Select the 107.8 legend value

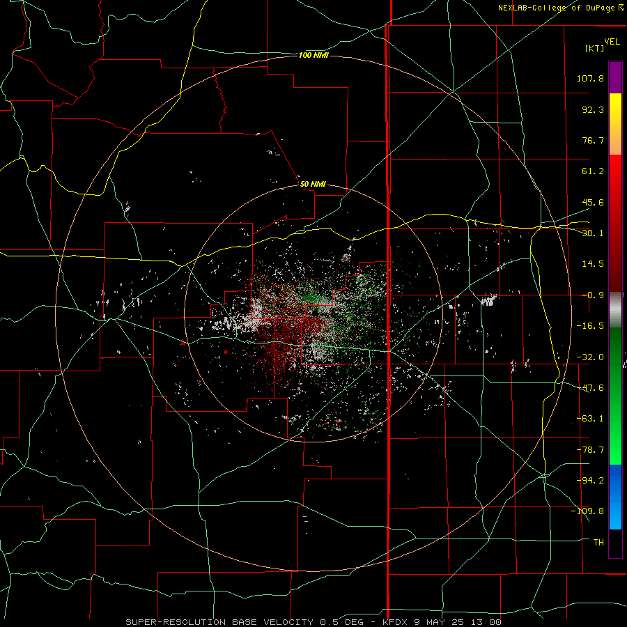(590, 78)
